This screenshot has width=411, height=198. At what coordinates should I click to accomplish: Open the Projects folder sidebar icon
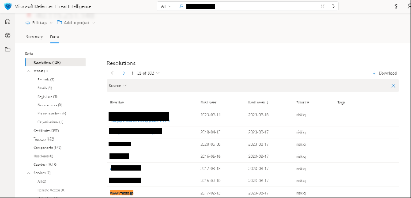click(x=8, y=49)
